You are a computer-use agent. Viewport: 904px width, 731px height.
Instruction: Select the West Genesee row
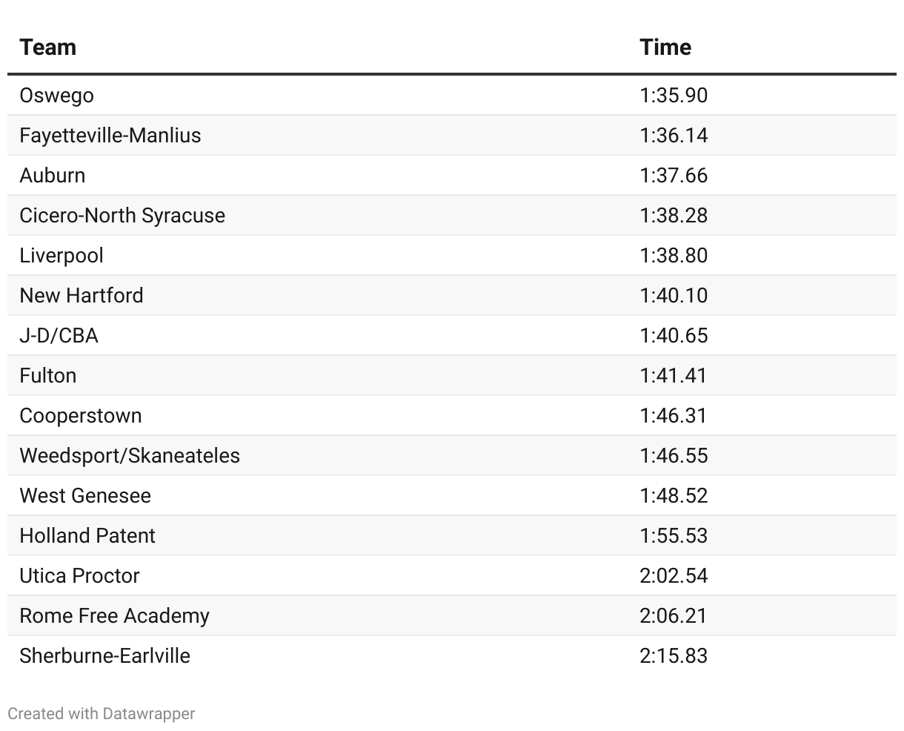click(x=85, y=496)
